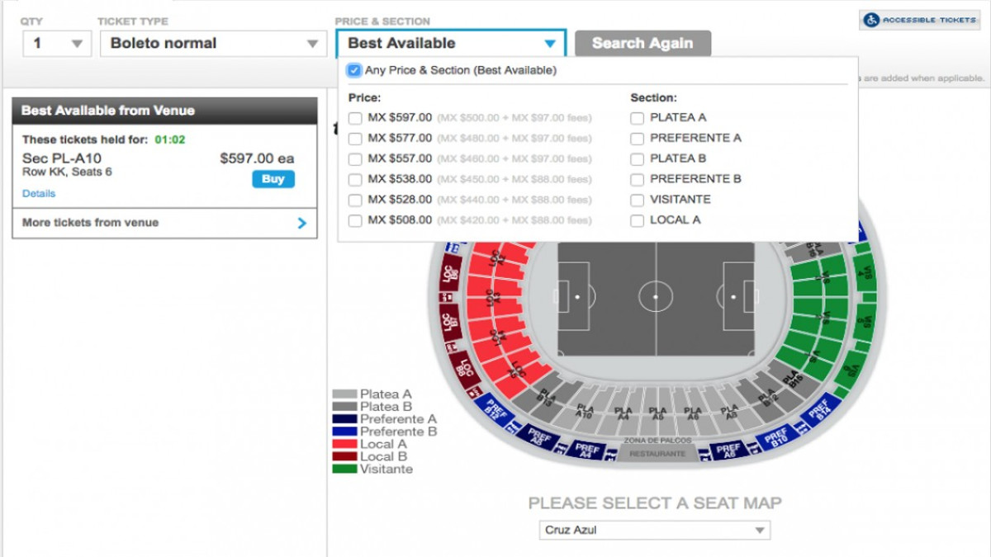Click the red Local A legend swatch
The image size is (991, 557).
click(345, 444)
